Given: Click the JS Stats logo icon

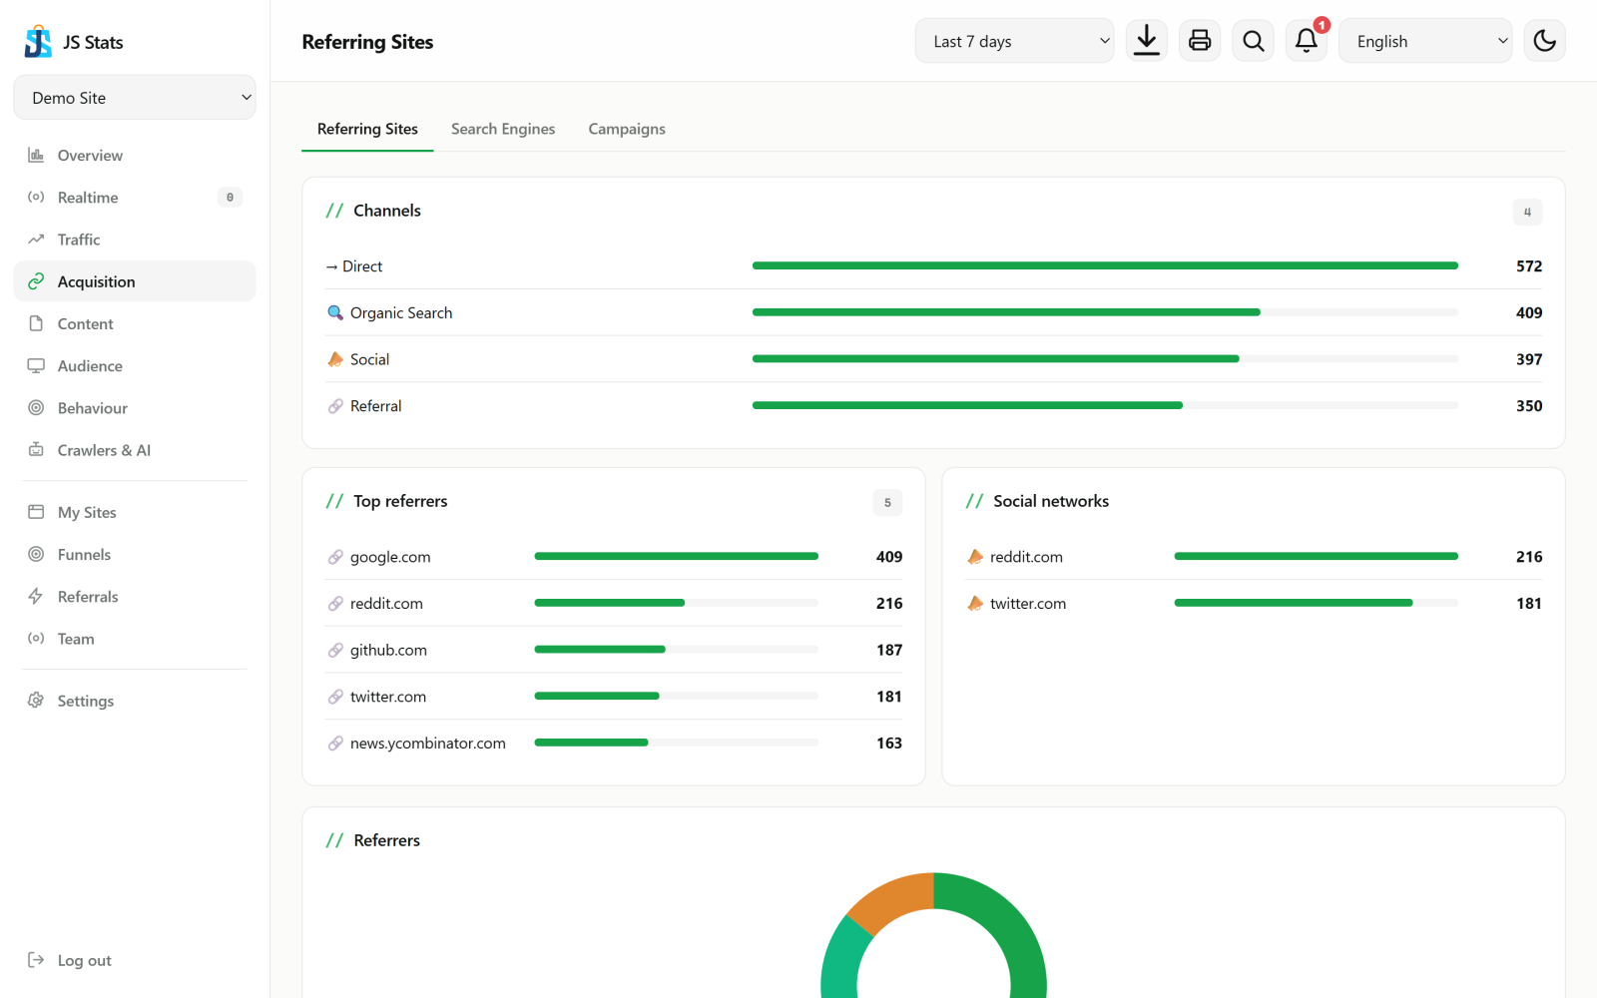Looking at the screenshot, I should click(38, 42).
